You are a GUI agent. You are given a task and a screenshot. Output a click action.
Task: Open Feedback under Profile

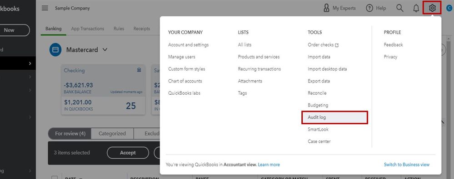click(393, 45)
